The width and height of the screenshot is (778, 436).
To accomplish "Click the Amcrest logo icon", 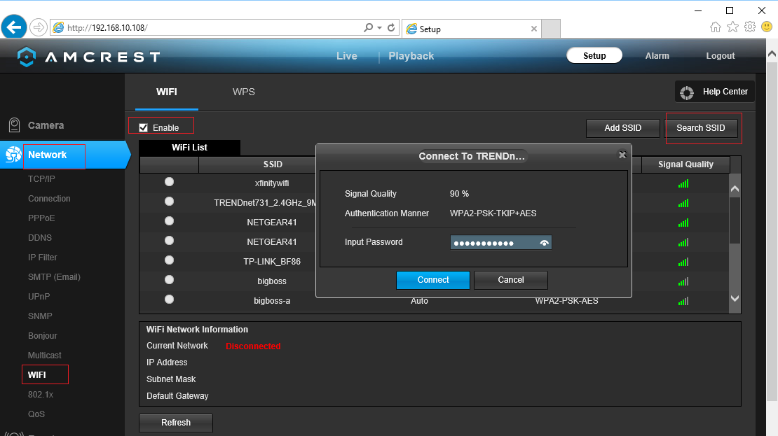I will [26, 57].
